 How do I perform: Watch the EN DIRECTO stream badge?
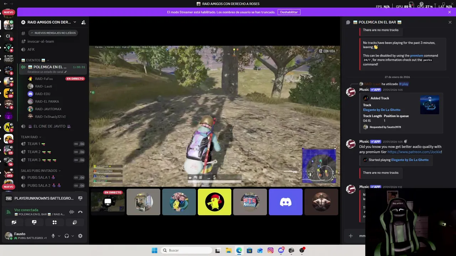pyautogui.click(x=75, y=79)
